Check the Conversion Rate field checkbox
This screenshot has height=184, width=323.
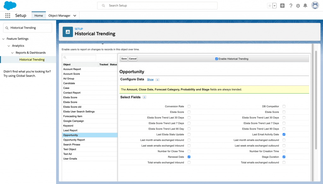click(x=189, y=106)
